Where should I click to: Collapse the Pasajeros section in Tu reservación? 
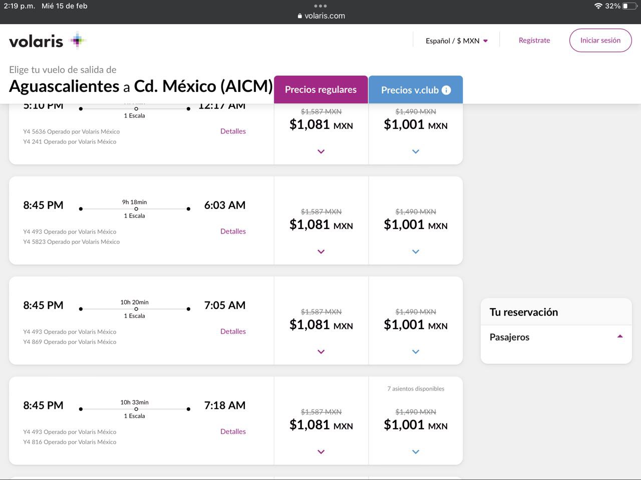(620, 336)
